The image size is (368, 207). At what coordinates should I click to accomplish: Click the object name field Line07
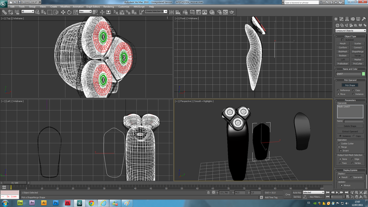pyautogui.click(x=349, y=74)
